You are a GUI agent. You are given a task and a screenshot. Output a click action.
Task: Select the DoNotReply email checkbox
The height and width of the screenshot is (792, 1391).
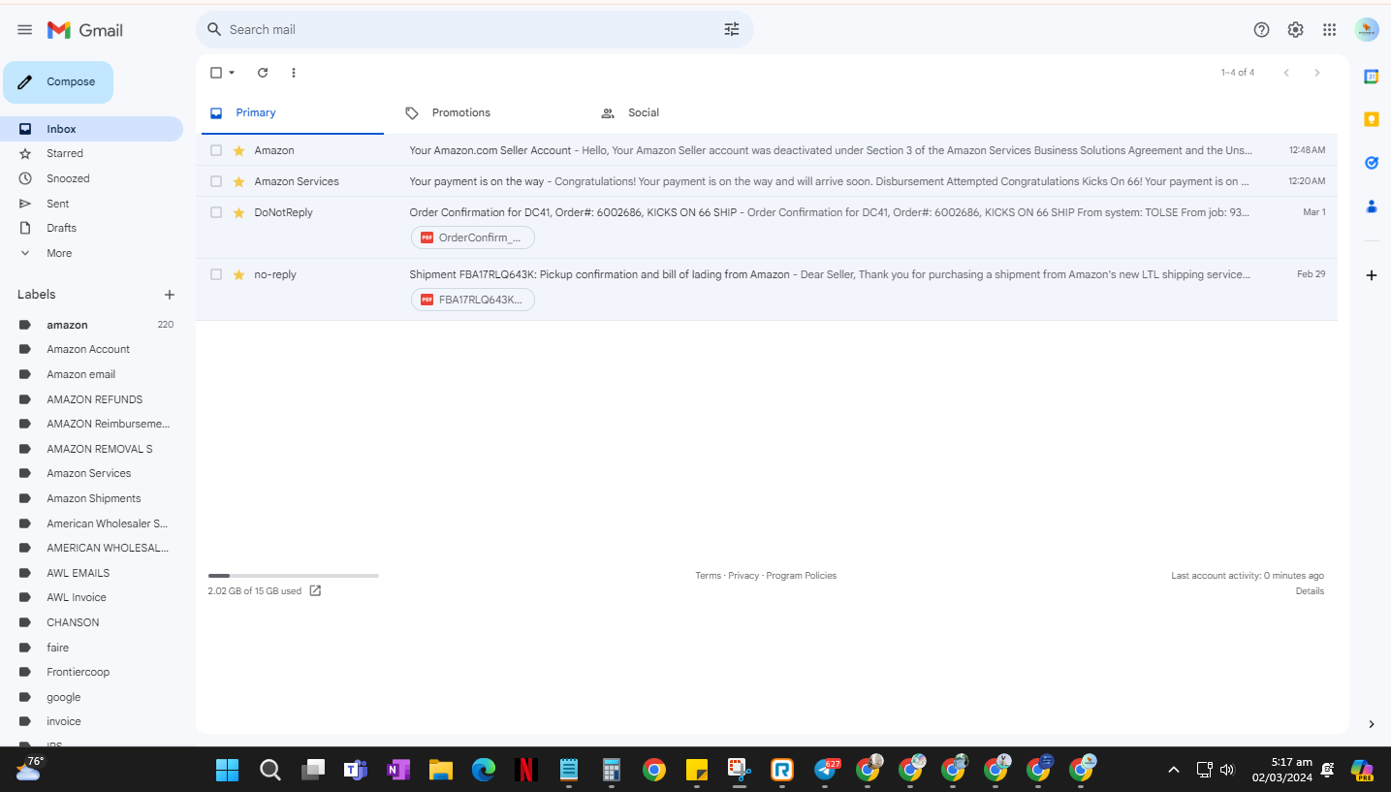(x=216, y=212)
